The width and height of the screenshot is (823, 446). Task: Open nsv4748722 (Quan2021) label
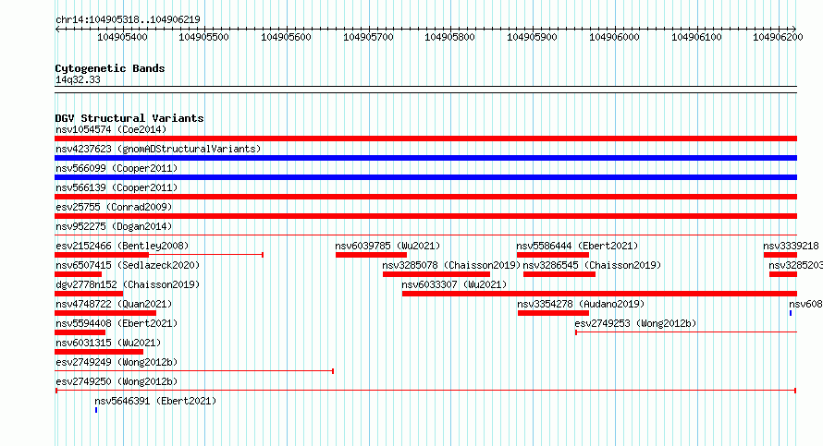pyautogui.click(x=114, y=304)
